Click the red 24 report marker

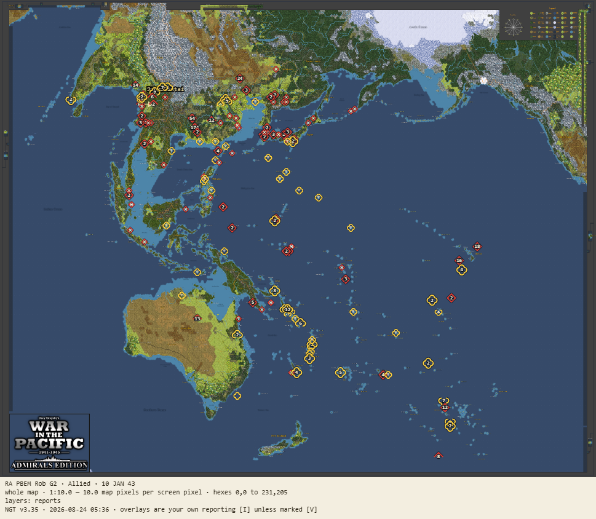(240, 79)
